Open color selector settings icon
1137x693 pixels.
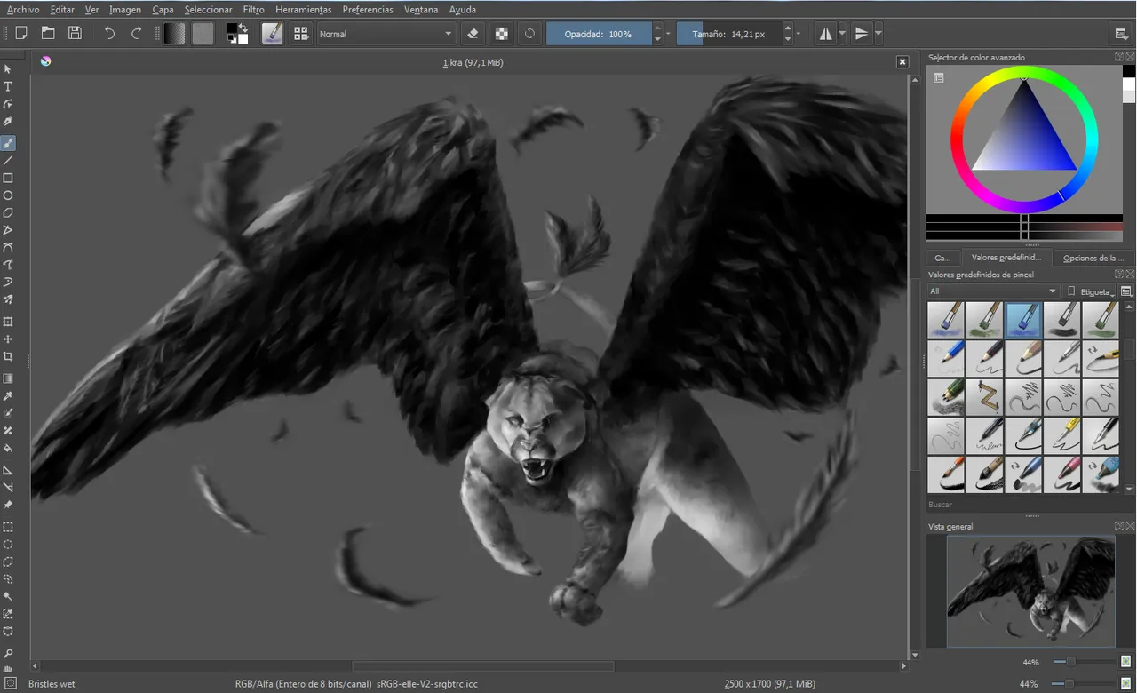938,78
